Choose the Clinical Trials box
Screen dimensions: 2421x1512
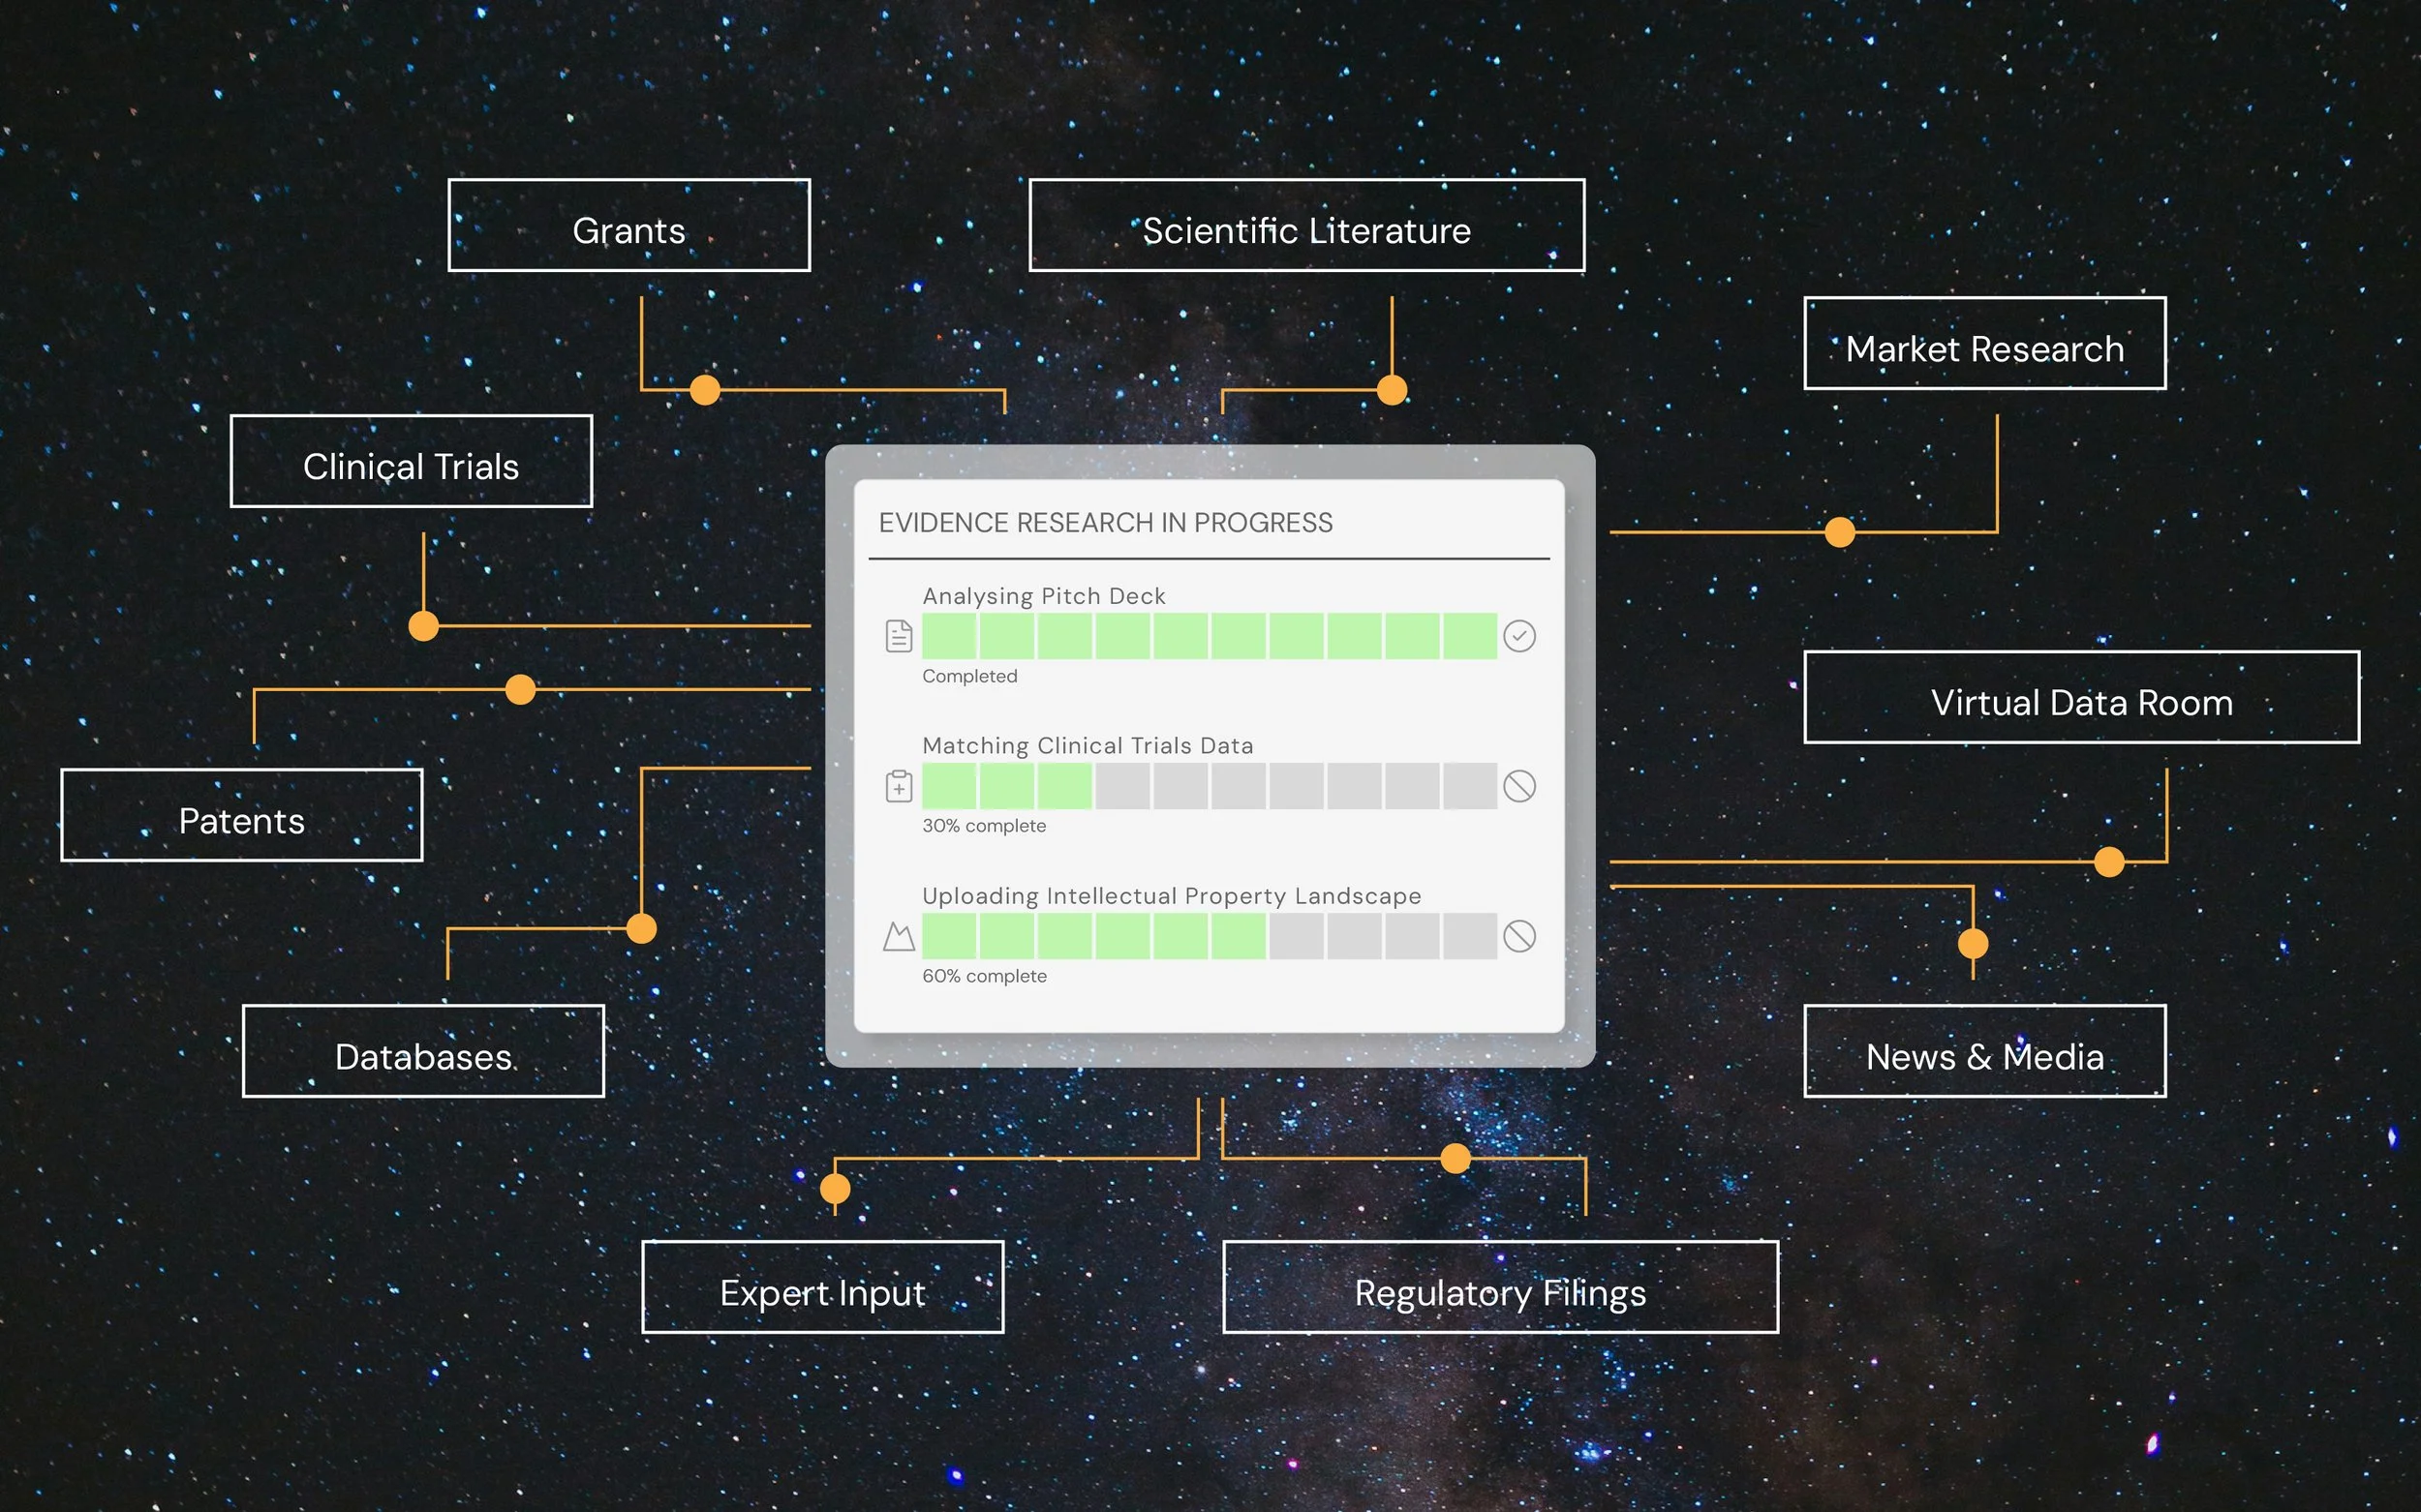(x=412, y=461)
